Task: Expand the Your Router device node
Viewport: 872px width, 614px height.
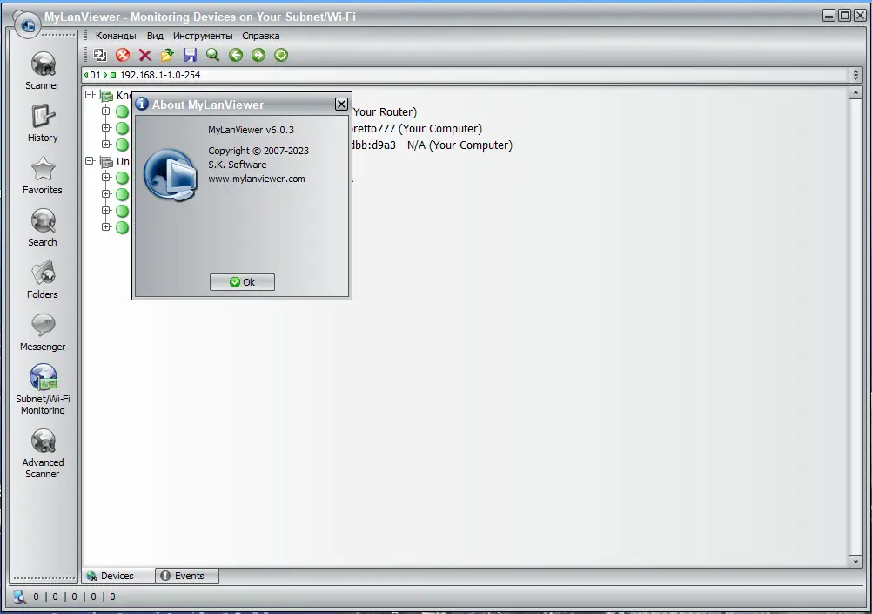Action: point(106,111)
